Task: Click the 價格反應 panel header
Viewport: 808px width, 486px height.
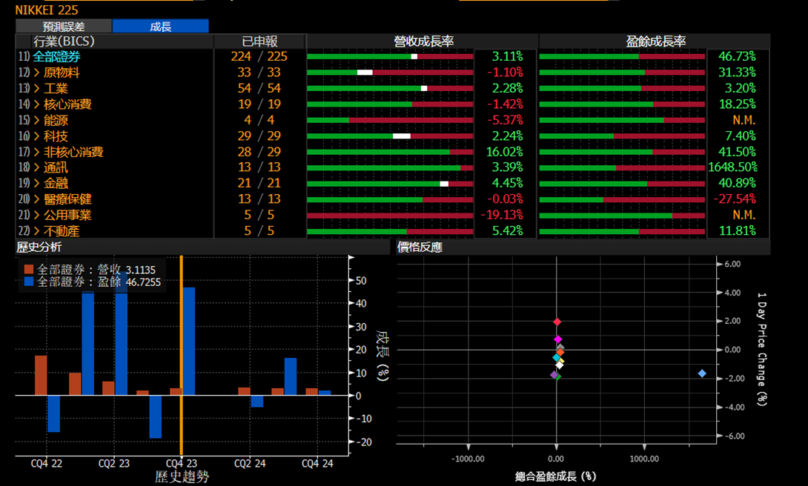Action: pos(420,247)
